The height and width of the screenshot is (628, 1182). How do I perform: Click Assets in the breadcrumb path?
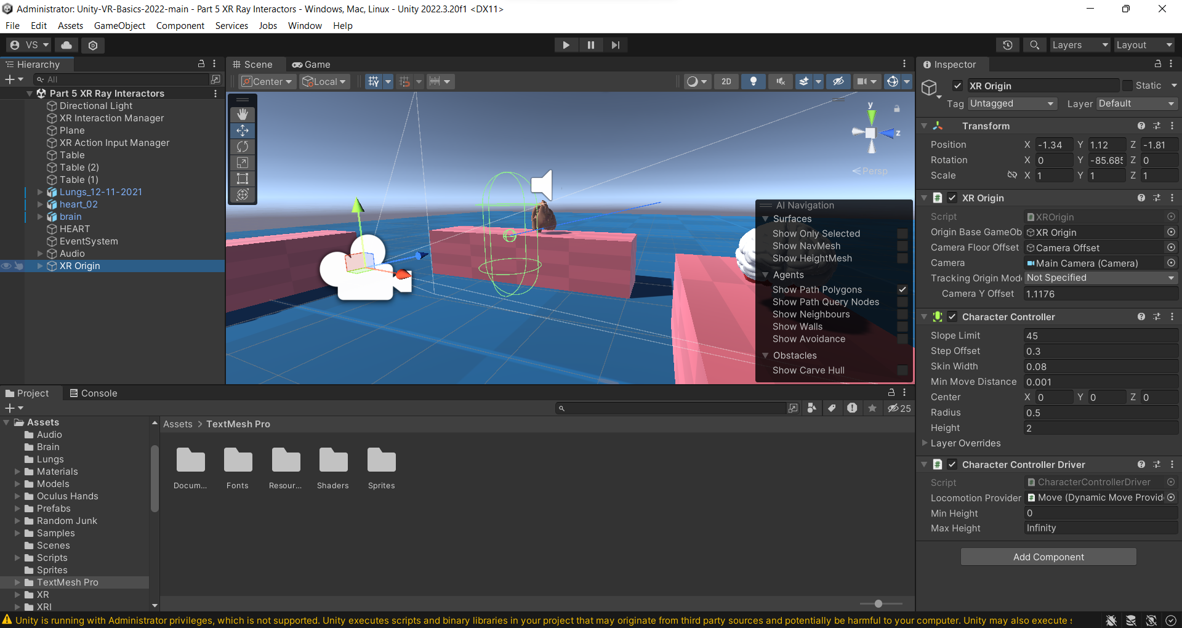click(x=177, y=424)
